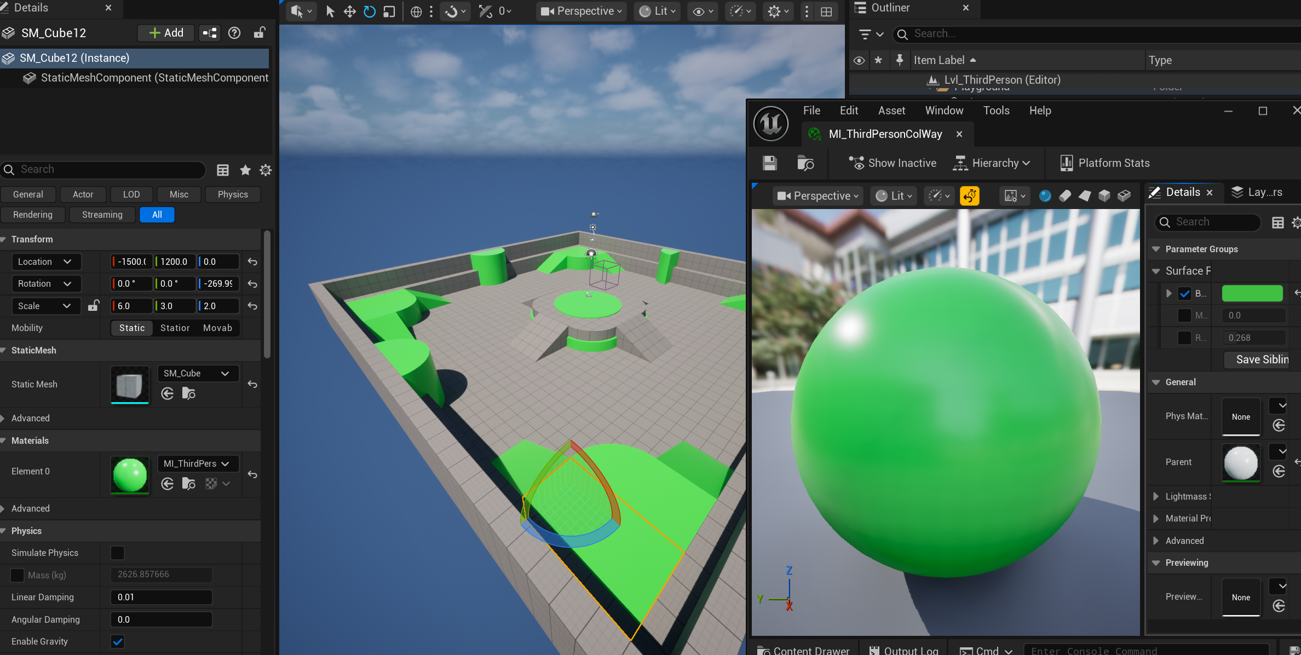Expand the Lightmass Settings section
The height and width of the screenshot is (655, 1301).
click(x=1156, y=496)
